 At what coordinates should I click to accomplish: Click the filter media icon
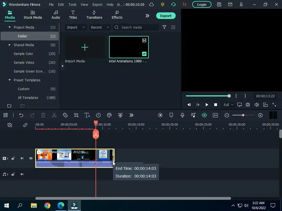point(164,27)
